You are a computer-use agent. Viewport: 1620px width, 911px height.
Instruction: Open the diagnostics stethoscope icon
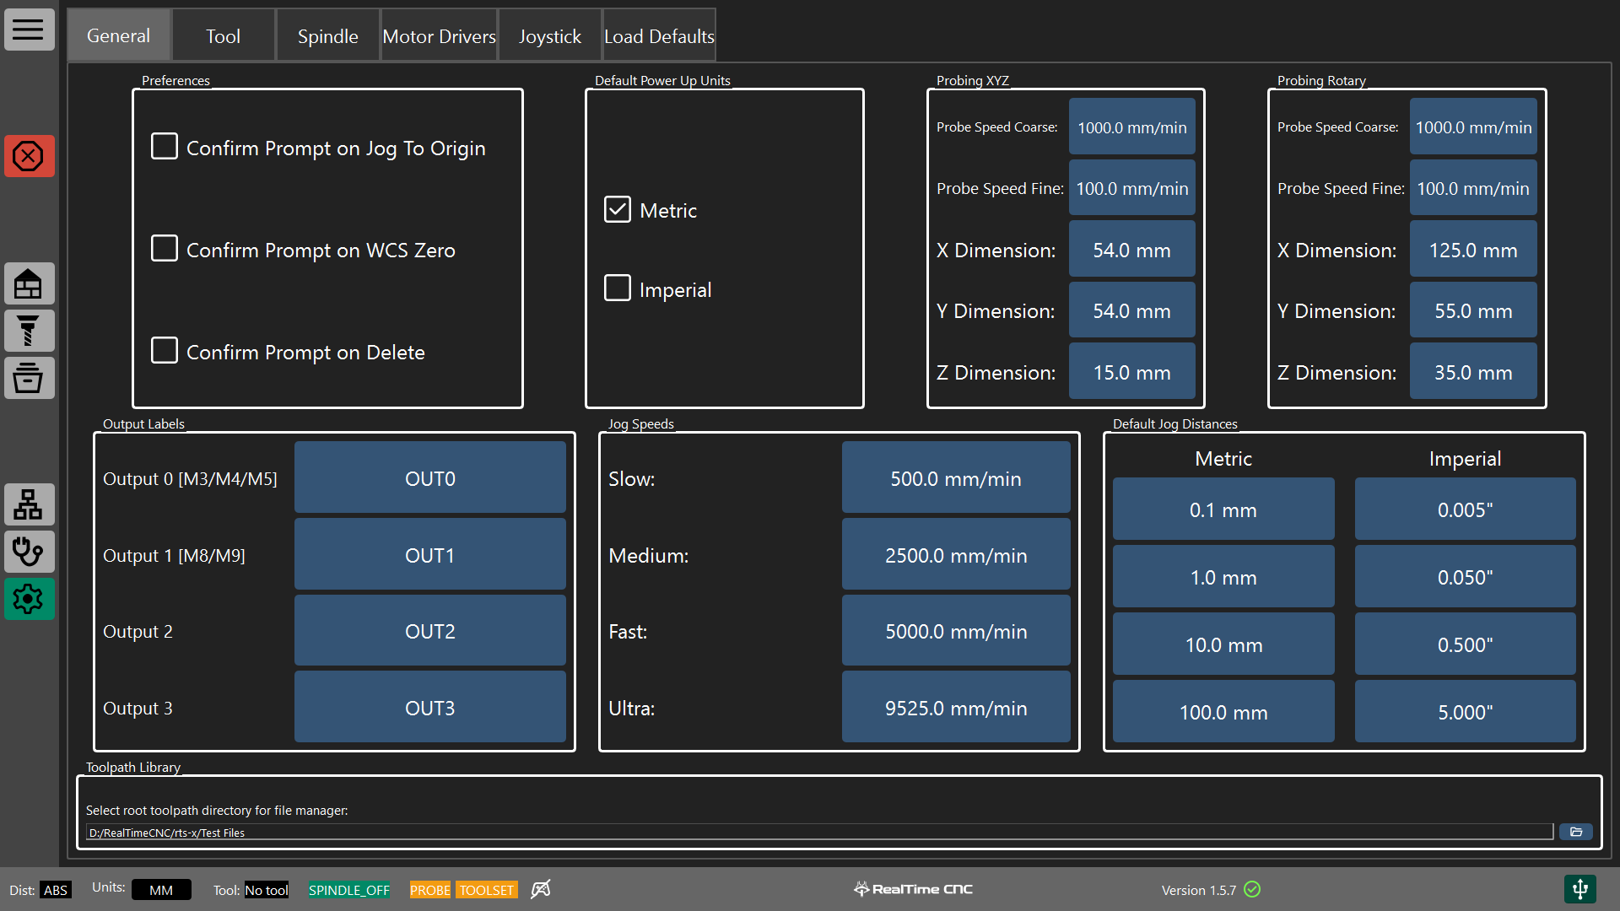click(x=29, y=552)
